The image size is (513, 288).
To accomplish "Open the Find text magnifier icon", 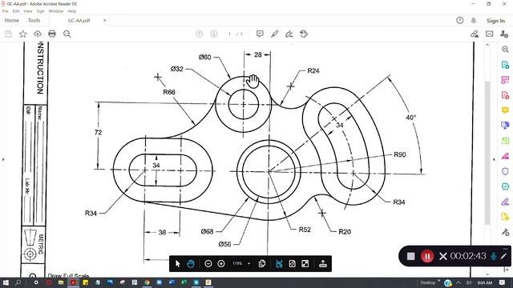I will (x=67, y=34).
